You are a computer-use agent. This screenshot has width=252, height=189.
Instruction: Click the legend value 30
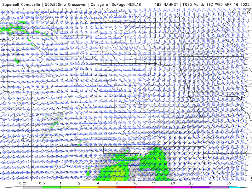pos(210,183)
